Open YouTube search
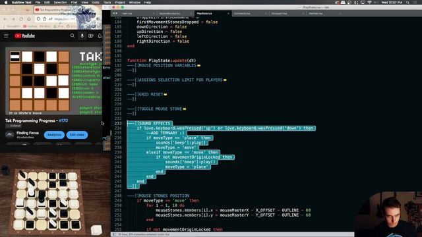 click(73, 36)
